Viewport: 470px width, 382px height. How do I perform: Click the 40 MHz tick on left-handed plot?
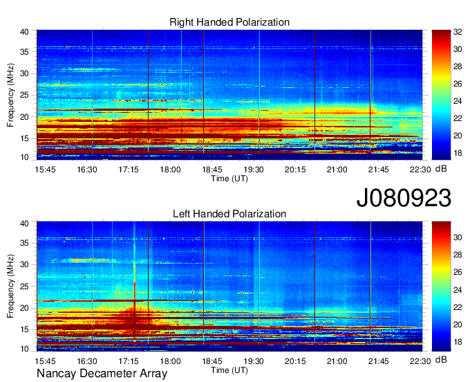coord(24,224)
